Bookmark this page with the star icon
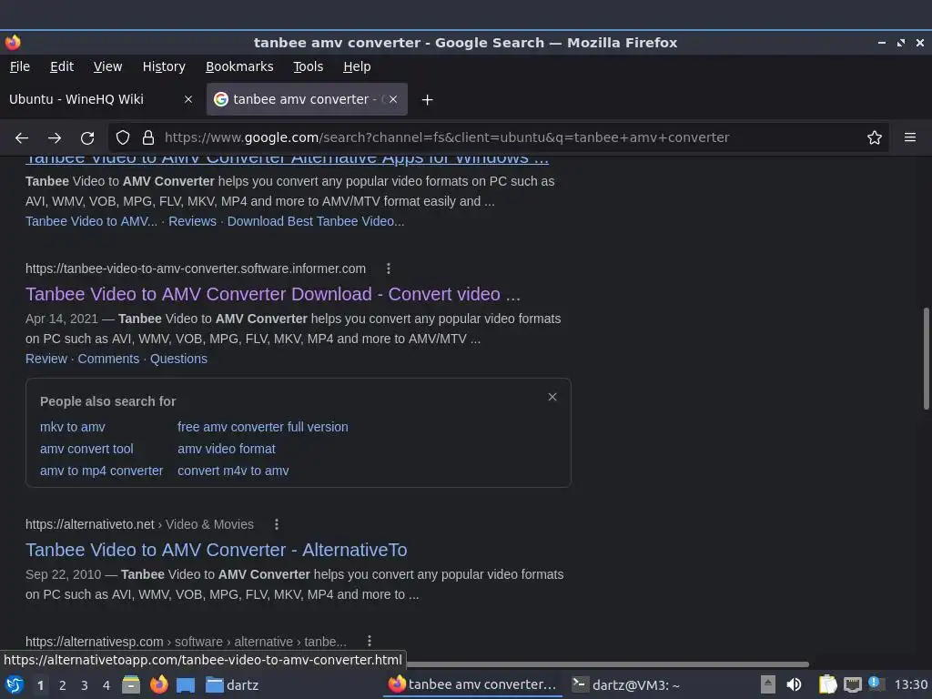This screenshot has height=699, width=932. point(875,138)
